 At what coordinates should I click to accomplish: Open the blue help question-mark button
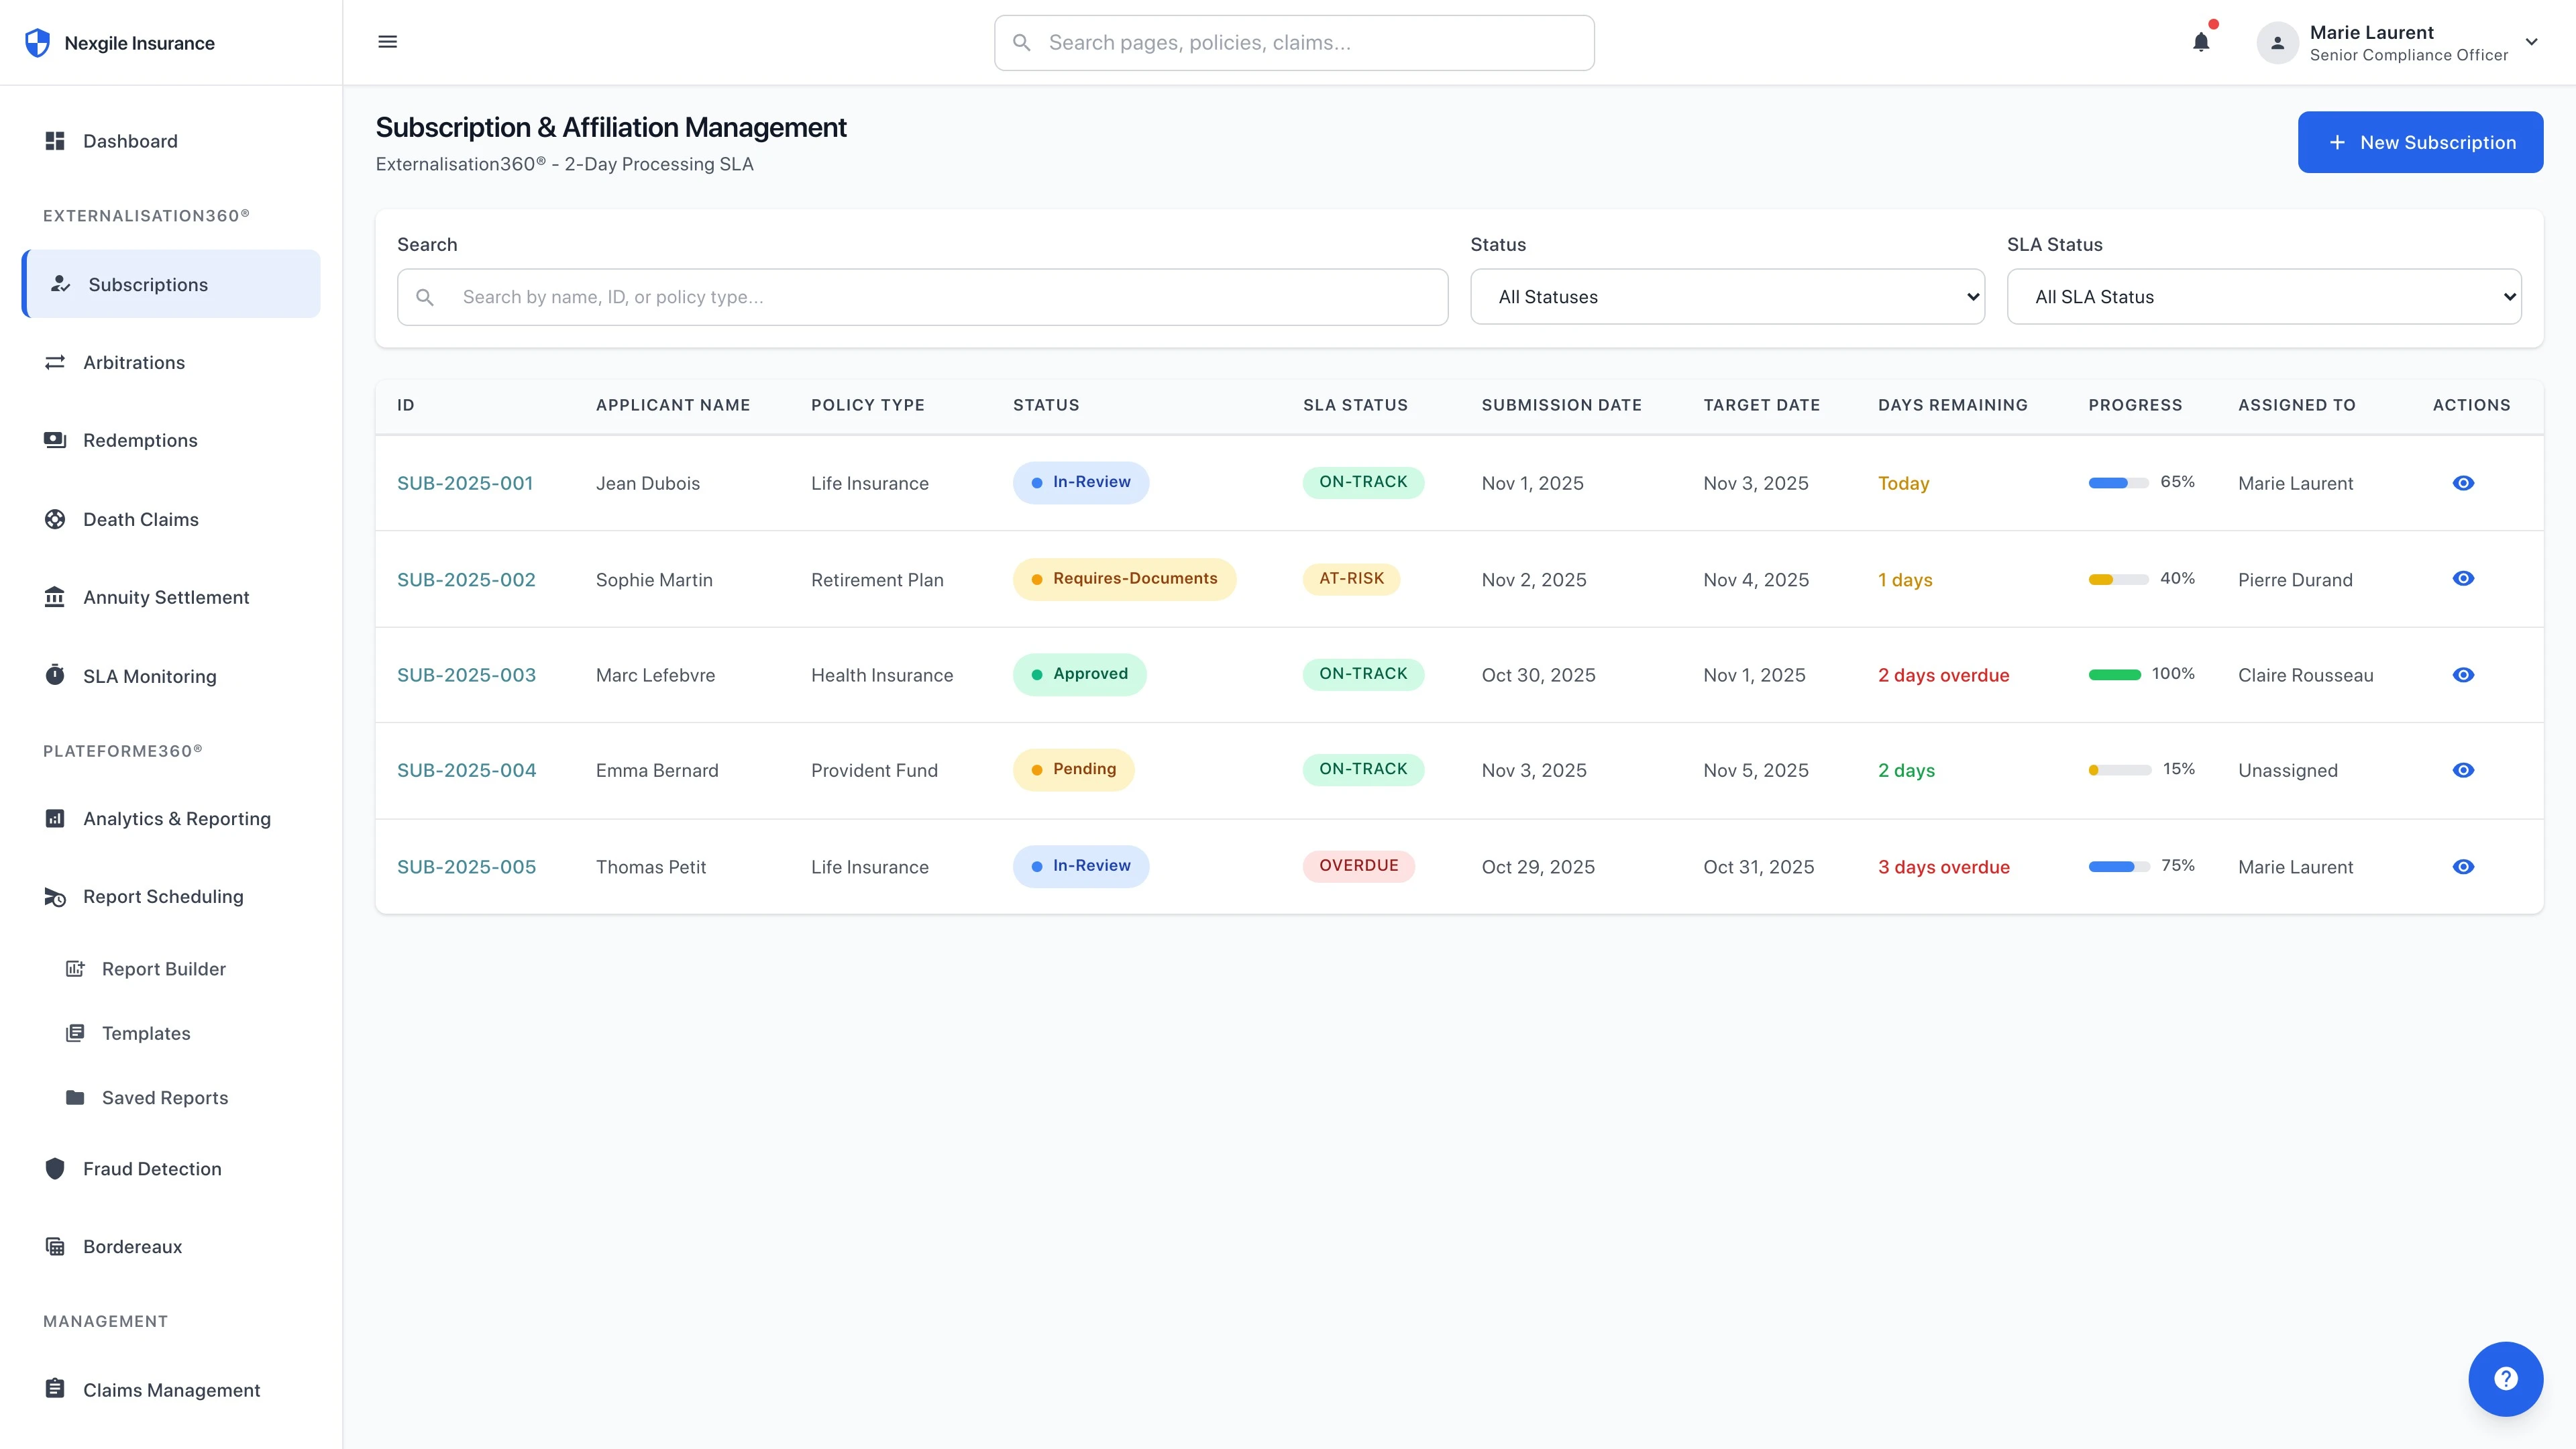click(2505, 1378)
